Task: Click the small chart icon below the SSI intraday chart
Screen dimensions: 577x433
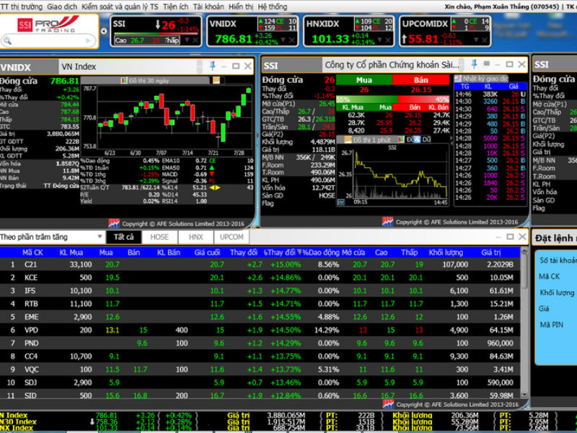Action: pyautogui.click(x=341, y=203)
